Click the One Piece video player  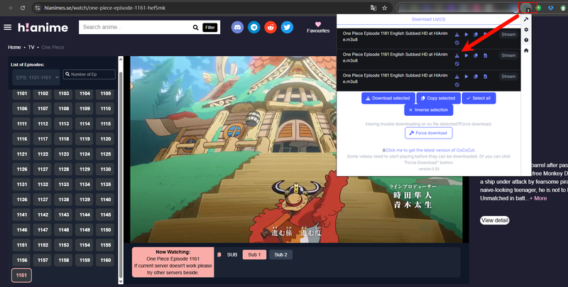296,149
